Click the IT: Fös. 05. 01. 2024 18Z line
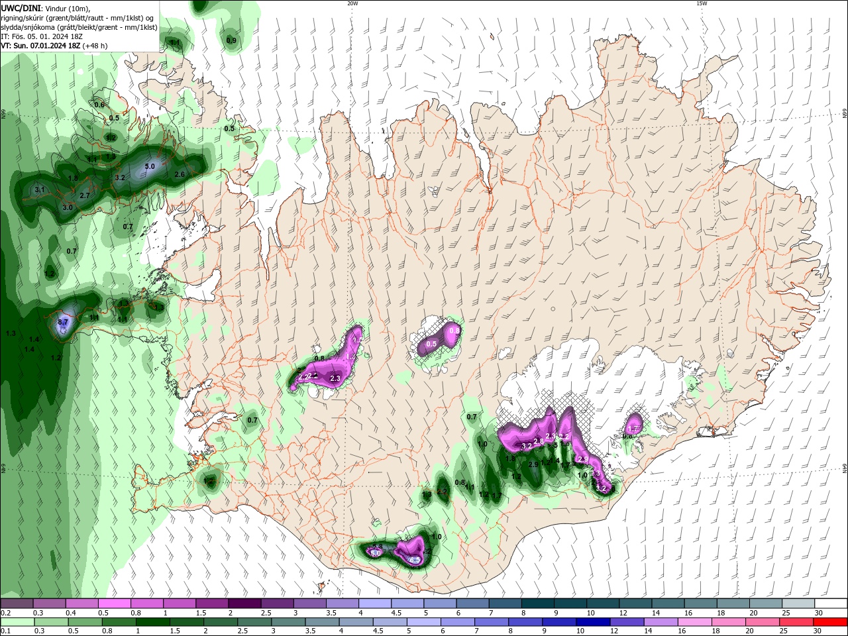This screenshot has height=636, width=848. (42, 36)
